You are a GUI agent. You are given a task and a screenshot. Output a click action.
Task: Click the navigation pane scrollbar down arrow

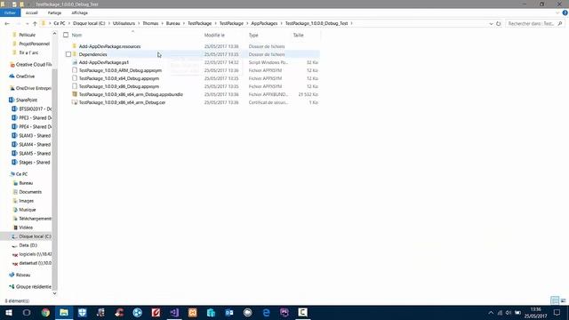pos(55,293)
